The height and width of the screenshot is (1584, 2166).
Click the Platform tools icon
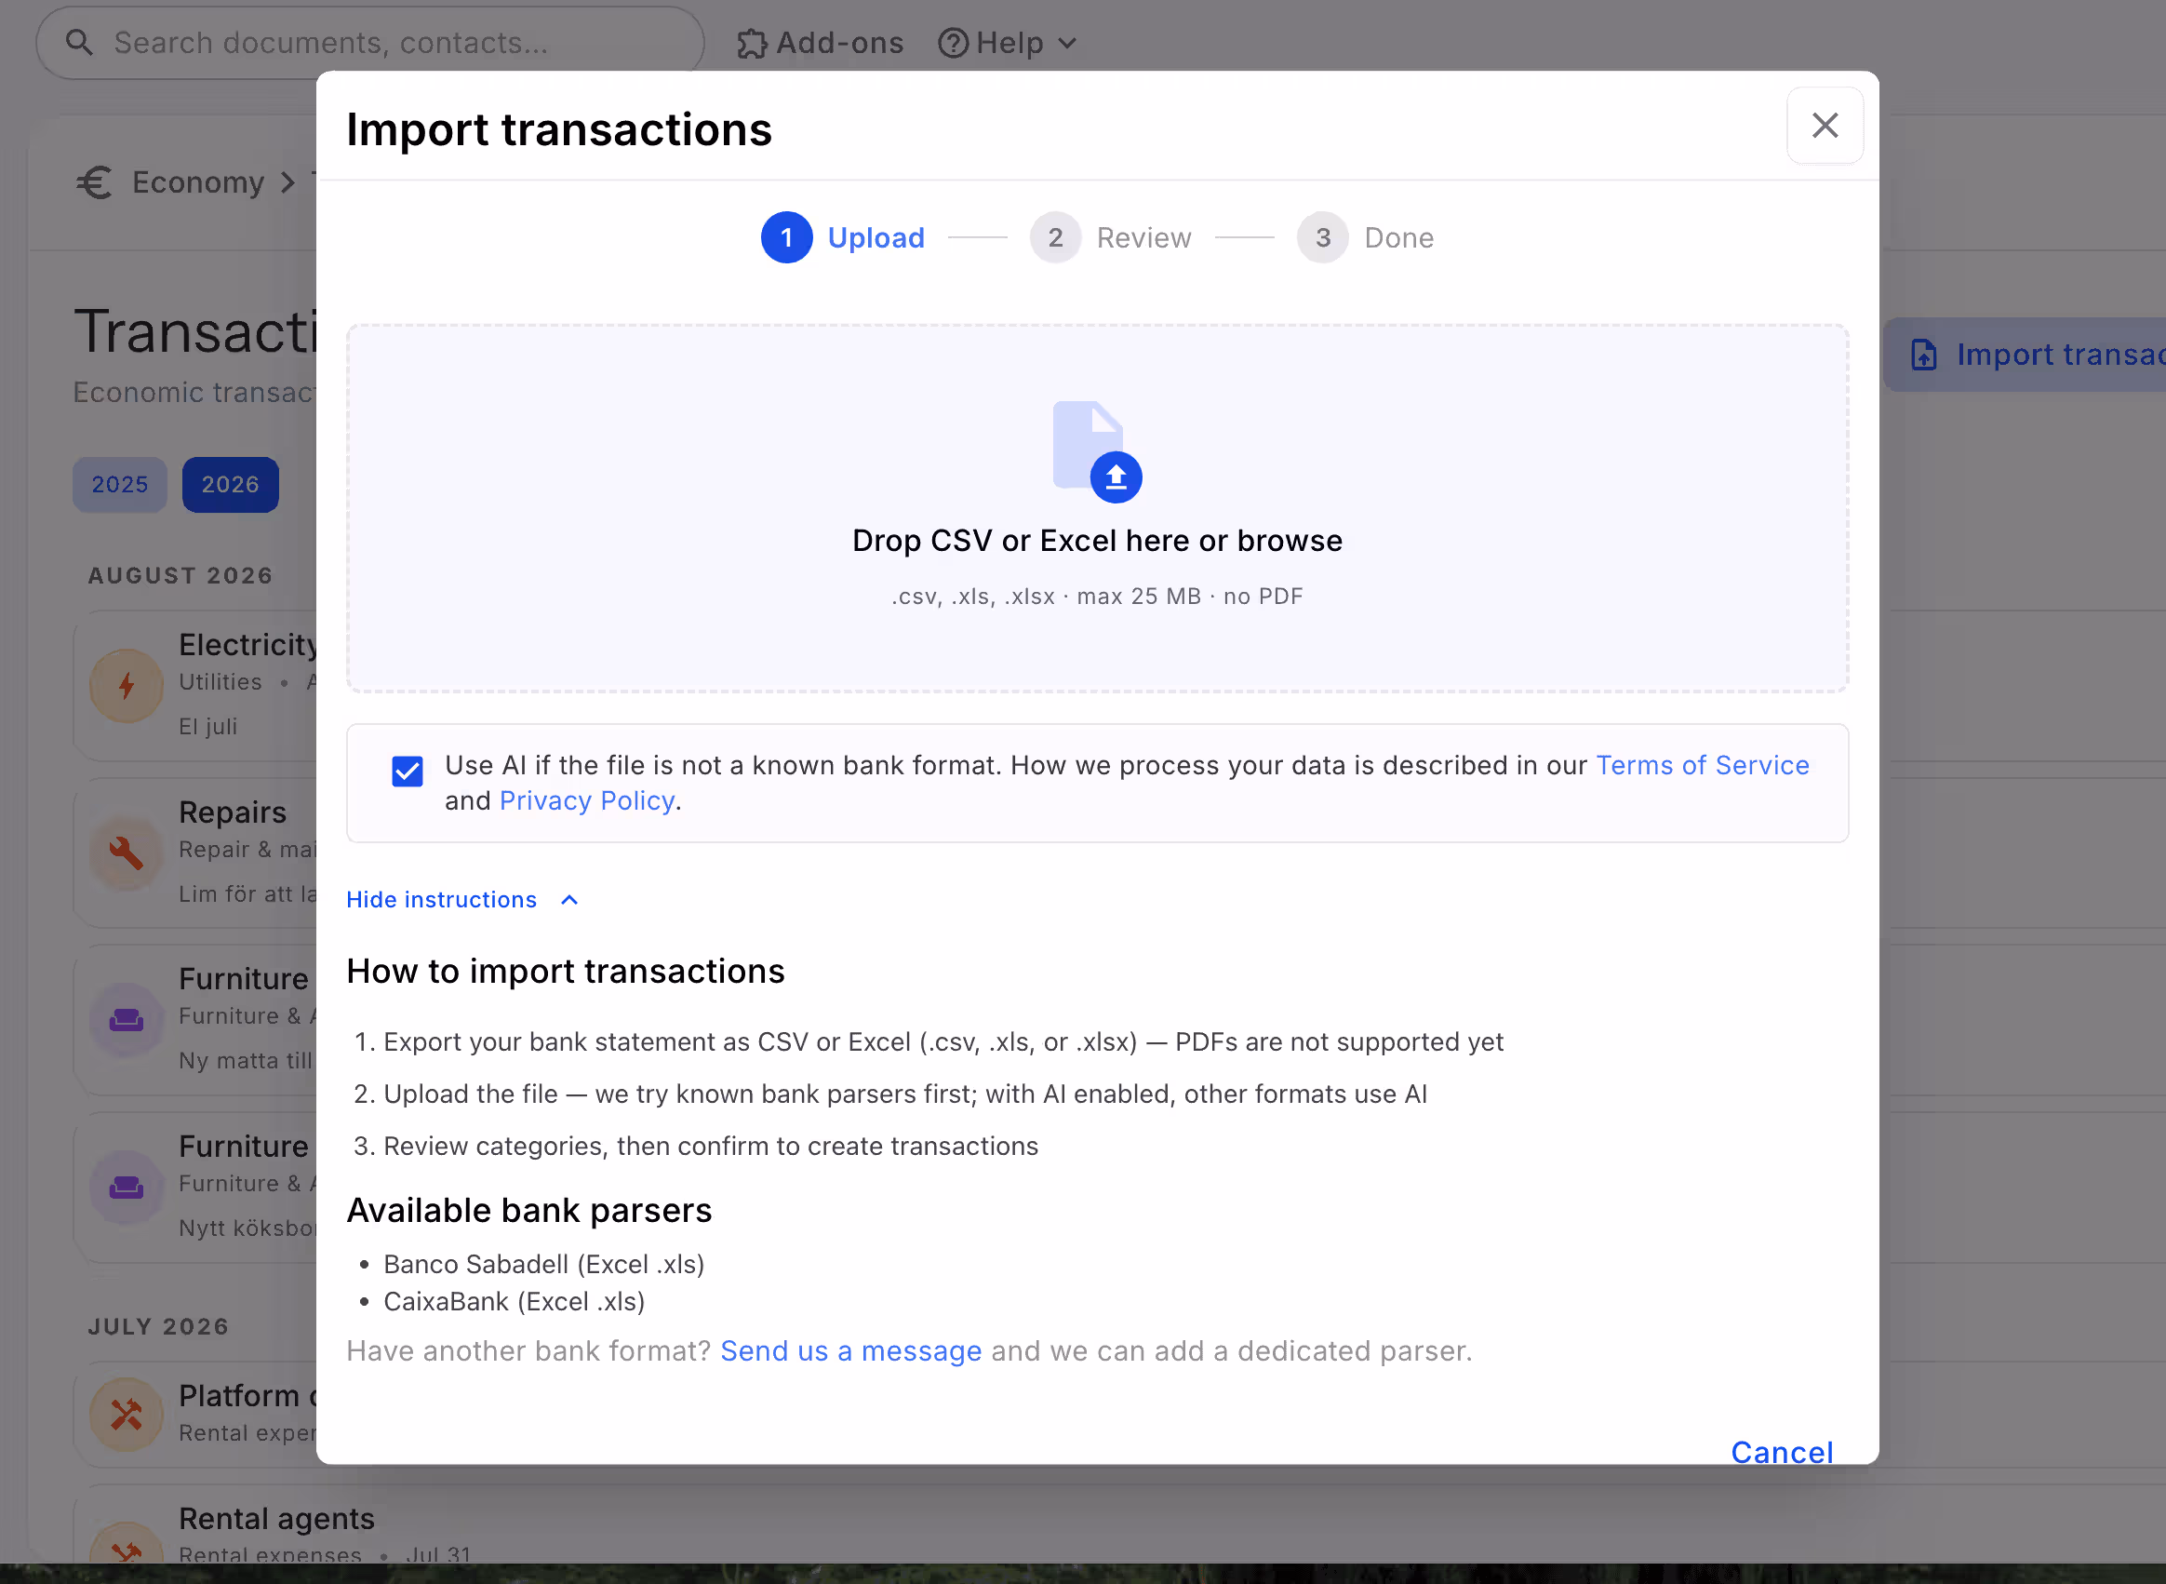pyautogui.click(x=127, y=1415)
